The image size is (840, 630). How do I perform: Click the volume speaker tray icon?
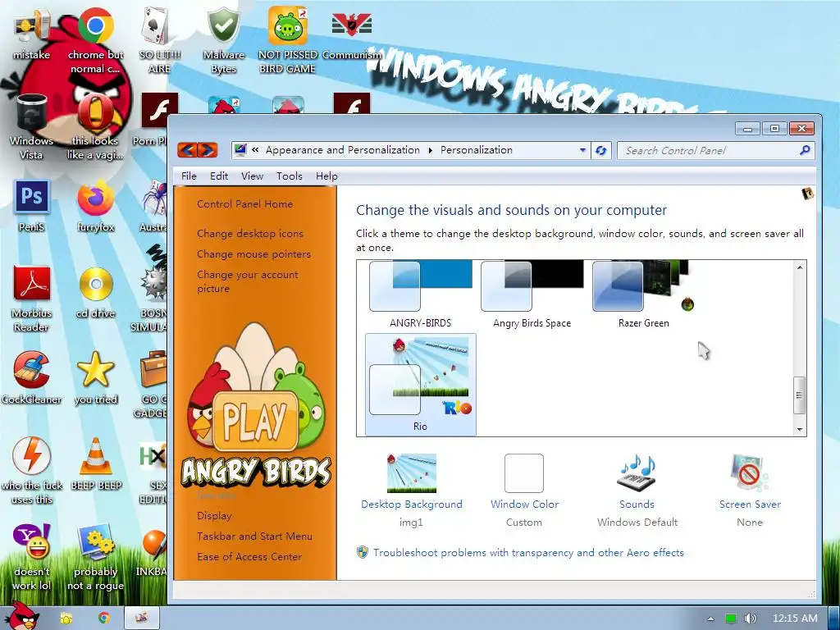[x=750, y=619]
